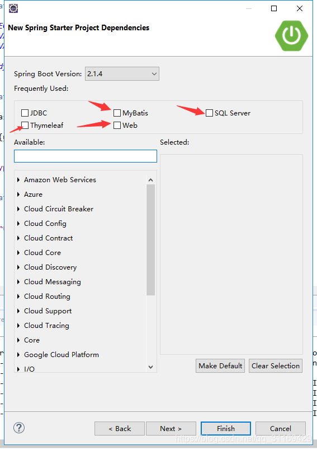Expand the Cloud Tracing arrow
Viewport: 317px width, 449px height.
point(18,326)
